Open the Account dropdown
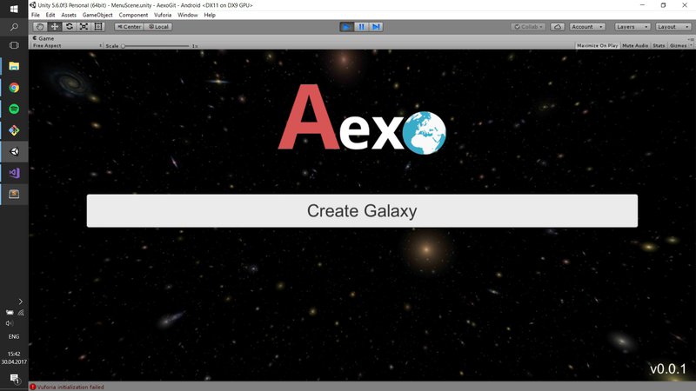Screen dimensions: 696x391 coord(587,27)
